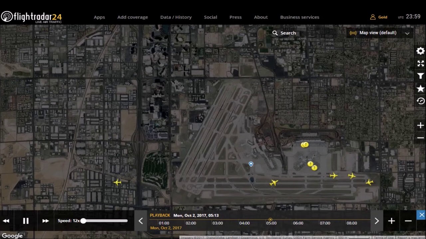Select the leftmost of three taxiing aircraft

[334, 176]
